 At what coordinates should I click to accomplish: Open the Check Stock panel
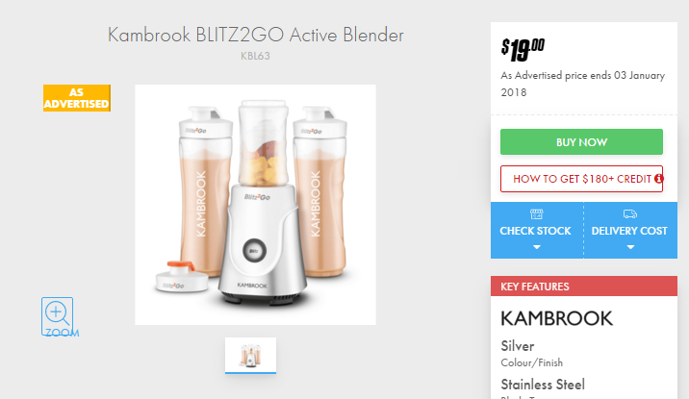[537, 231]
